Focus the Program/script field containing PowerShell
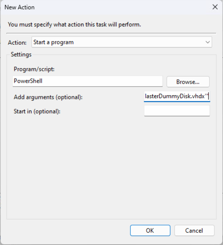 [88, 81]
